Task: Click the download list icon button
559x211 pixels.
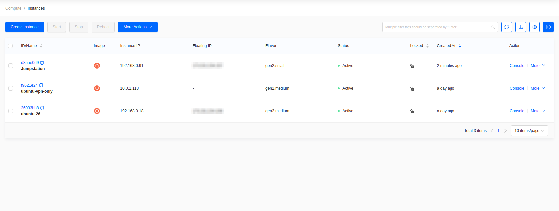Action: (x=521, y=27)
